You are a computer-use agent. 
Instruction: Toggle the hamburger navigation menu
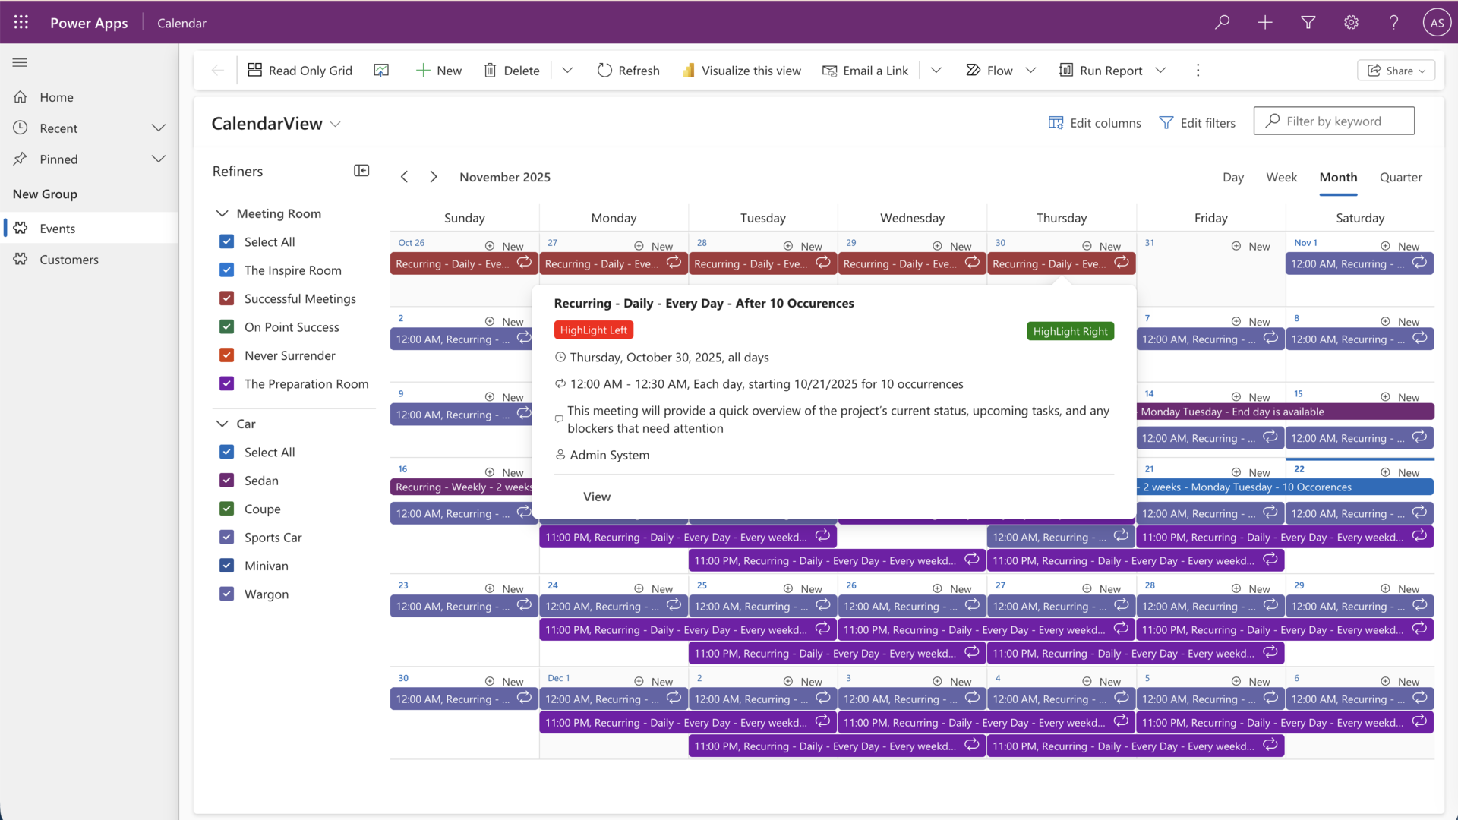(20, 62)
